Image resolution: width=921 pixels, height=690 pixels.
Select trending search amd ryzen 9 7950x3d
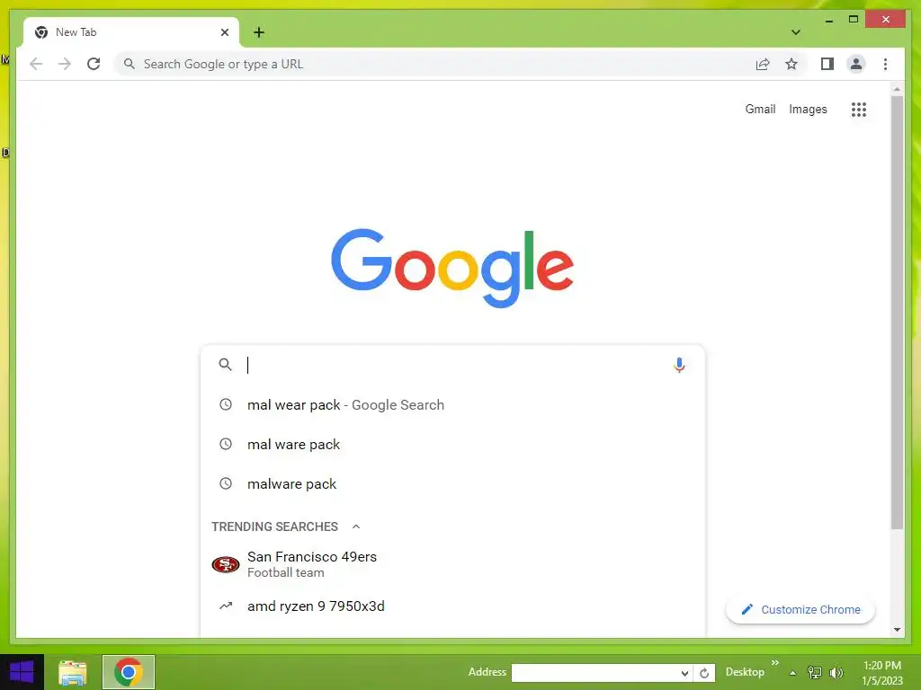(x=452, y=606)
